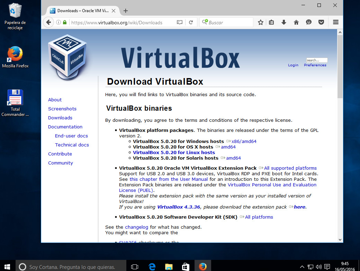Click the VirtualBox site search field
The height and width of the screenshot is (271, 360).
[x=317, y=60]
